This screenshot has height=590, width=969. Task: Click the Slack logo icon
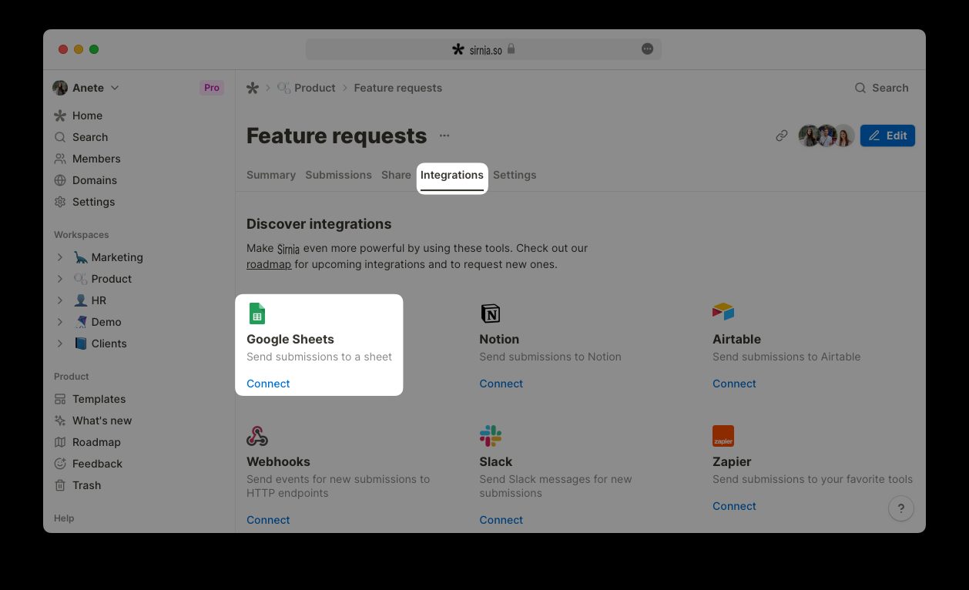[491, 436]
